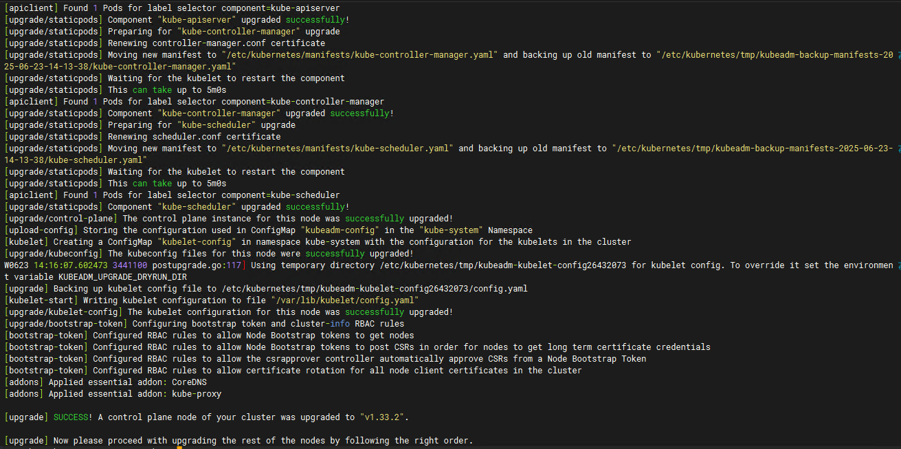The width and height of the screenshot is (901, 449).
Task: Click 'Component "kube-scheduler" upgraded successfully!' line
Action: tap(177, 206)
